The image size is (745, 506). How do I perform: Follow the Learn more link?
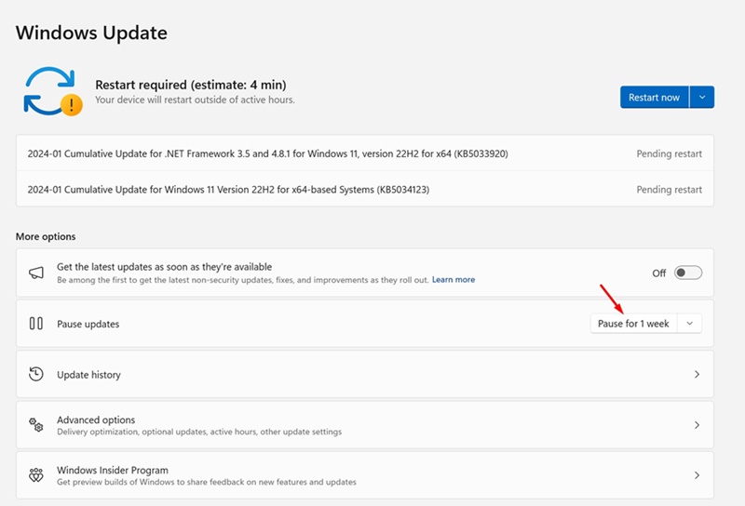point(453,280)
